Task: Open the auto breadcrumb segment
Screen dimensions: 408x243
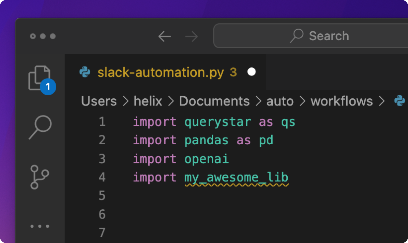Action: [280, 101]
